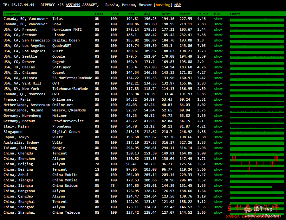Show MTR for Beijing Tencent
The height and width of the screenshot is (220, 286).
(218, 169)
